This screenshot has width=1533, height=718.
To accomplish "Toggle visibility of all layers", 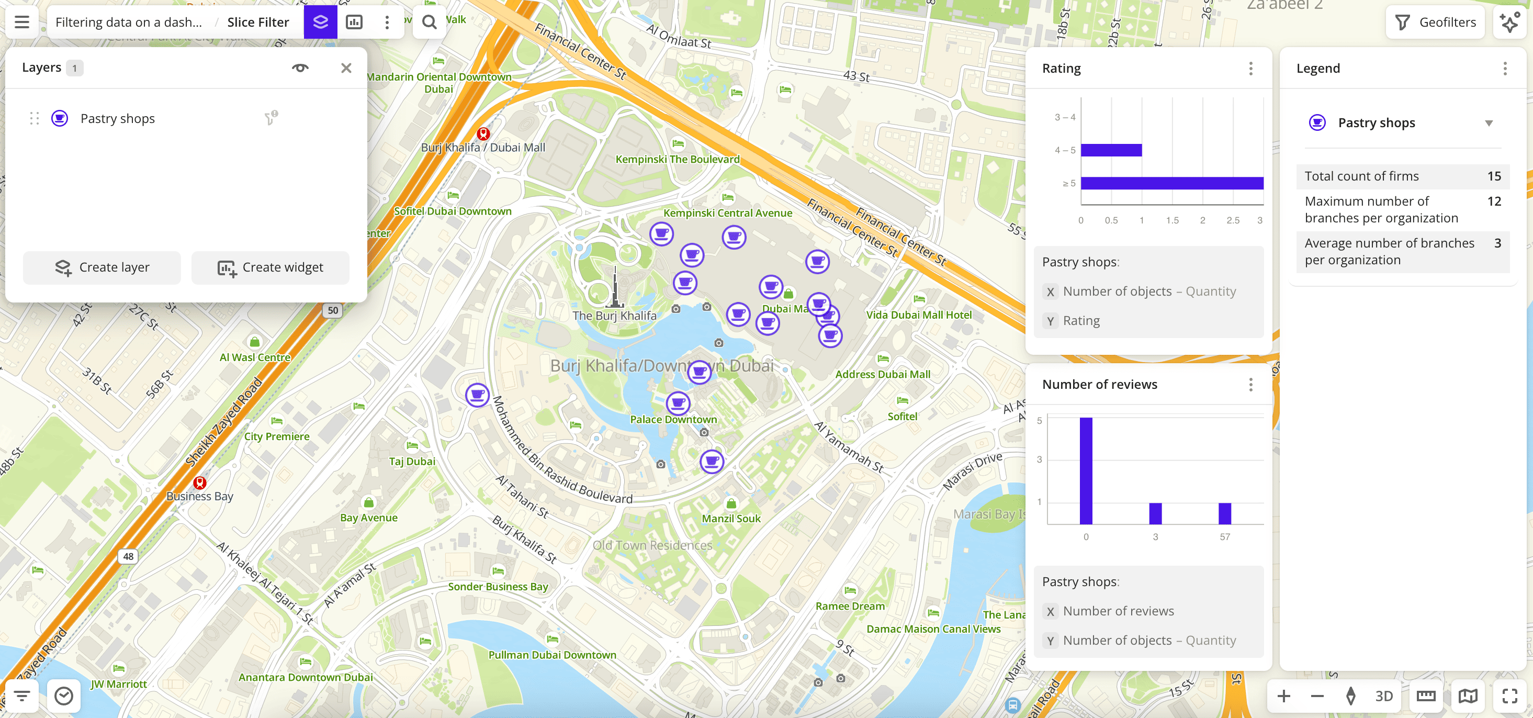I will pyautogui.click(x=300, y=68).
